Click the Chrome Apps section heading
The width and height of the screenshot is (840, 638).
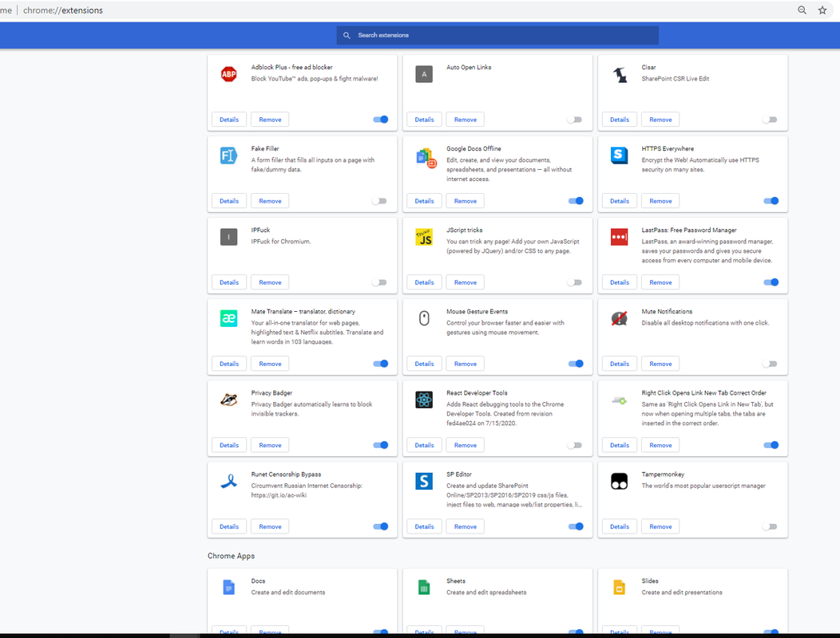tap(231, 556)
